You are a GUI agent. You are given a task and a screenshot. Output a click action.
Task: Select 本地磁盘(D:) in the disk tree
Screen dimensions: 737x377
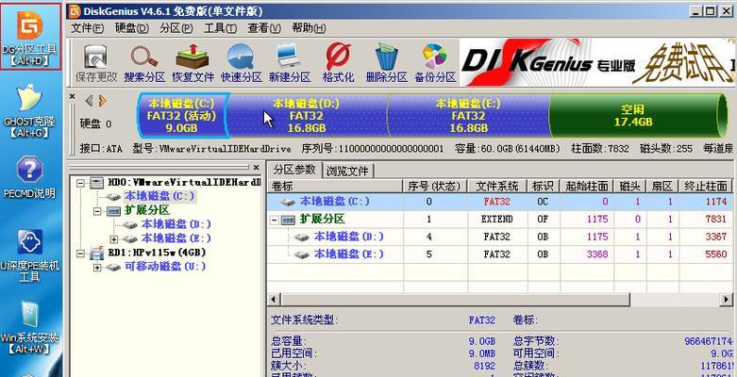pos(176,224)
